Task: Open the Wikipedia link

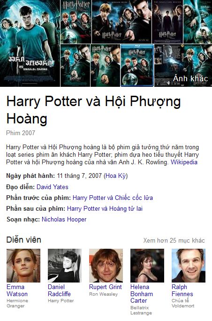Action: (x=184, y=162)
